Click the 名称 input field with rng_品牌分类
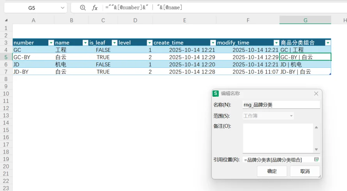 coord(281,105)
